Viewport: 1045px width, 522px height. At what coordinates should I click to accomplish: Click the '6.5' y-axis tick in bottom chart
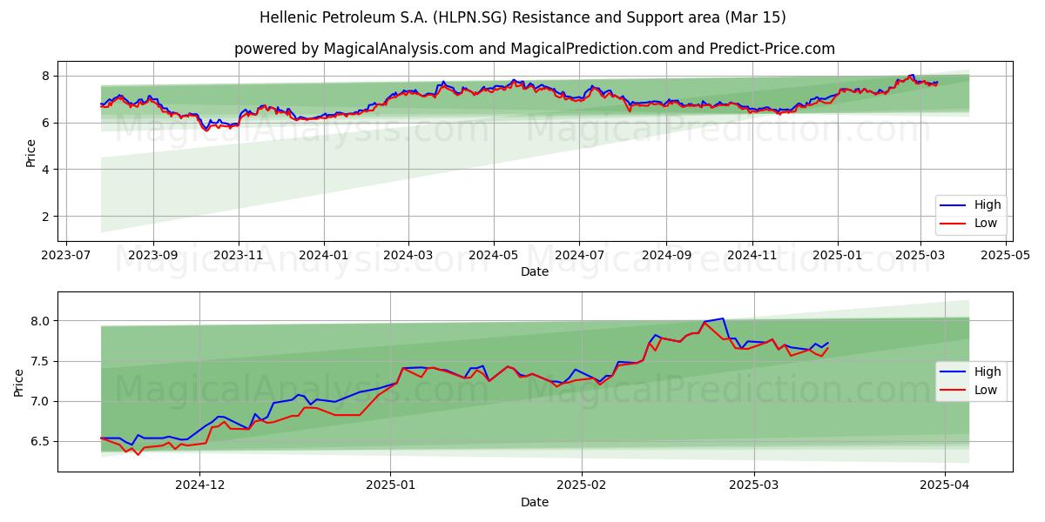coord(42,441)
